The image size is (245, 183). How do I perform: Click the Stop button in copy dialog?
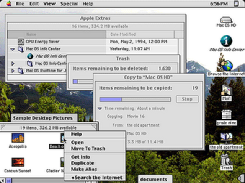point(187,99)
